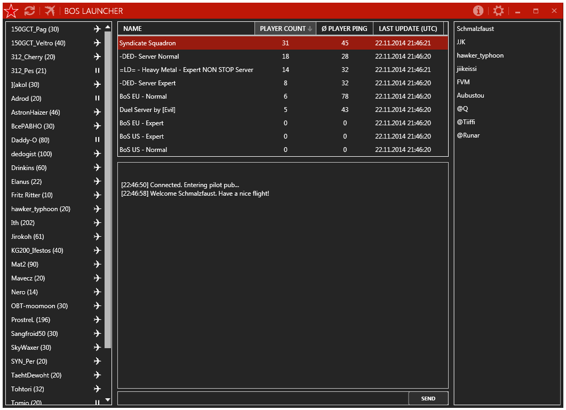The width and height of the screenshot is (566, 410).
Task: Select the BoS EU - Expert server
Action: pos(283,123)
